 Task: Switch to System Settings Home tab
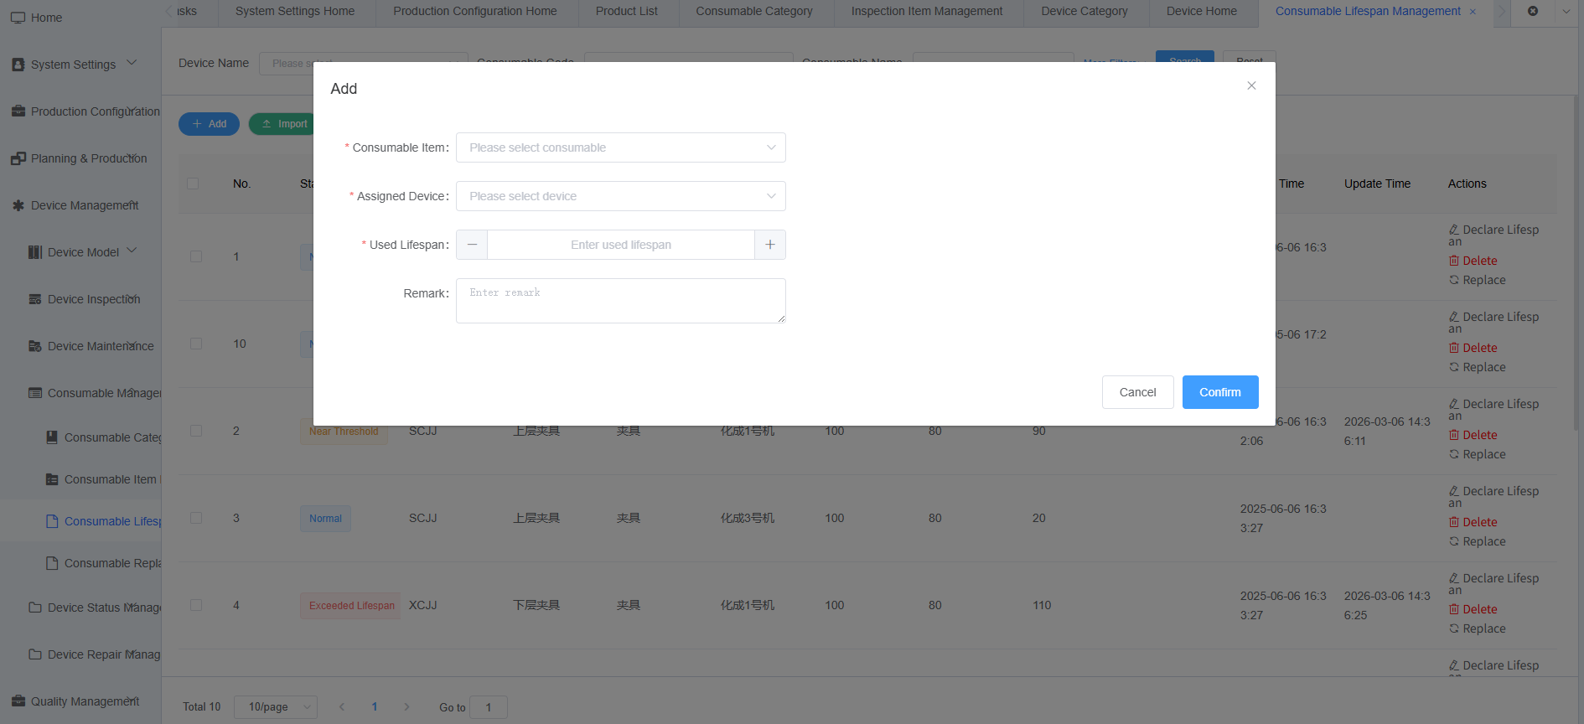295,12
